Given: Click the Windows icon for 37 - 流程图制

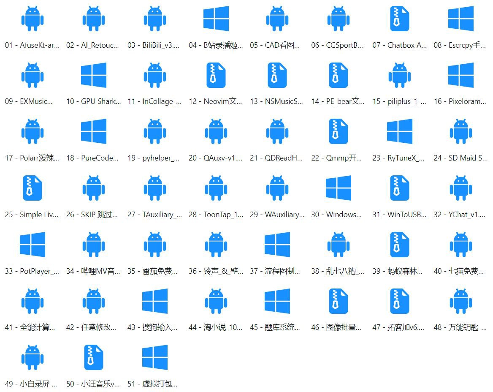Looking at the screenshot, I should [277, 245].
